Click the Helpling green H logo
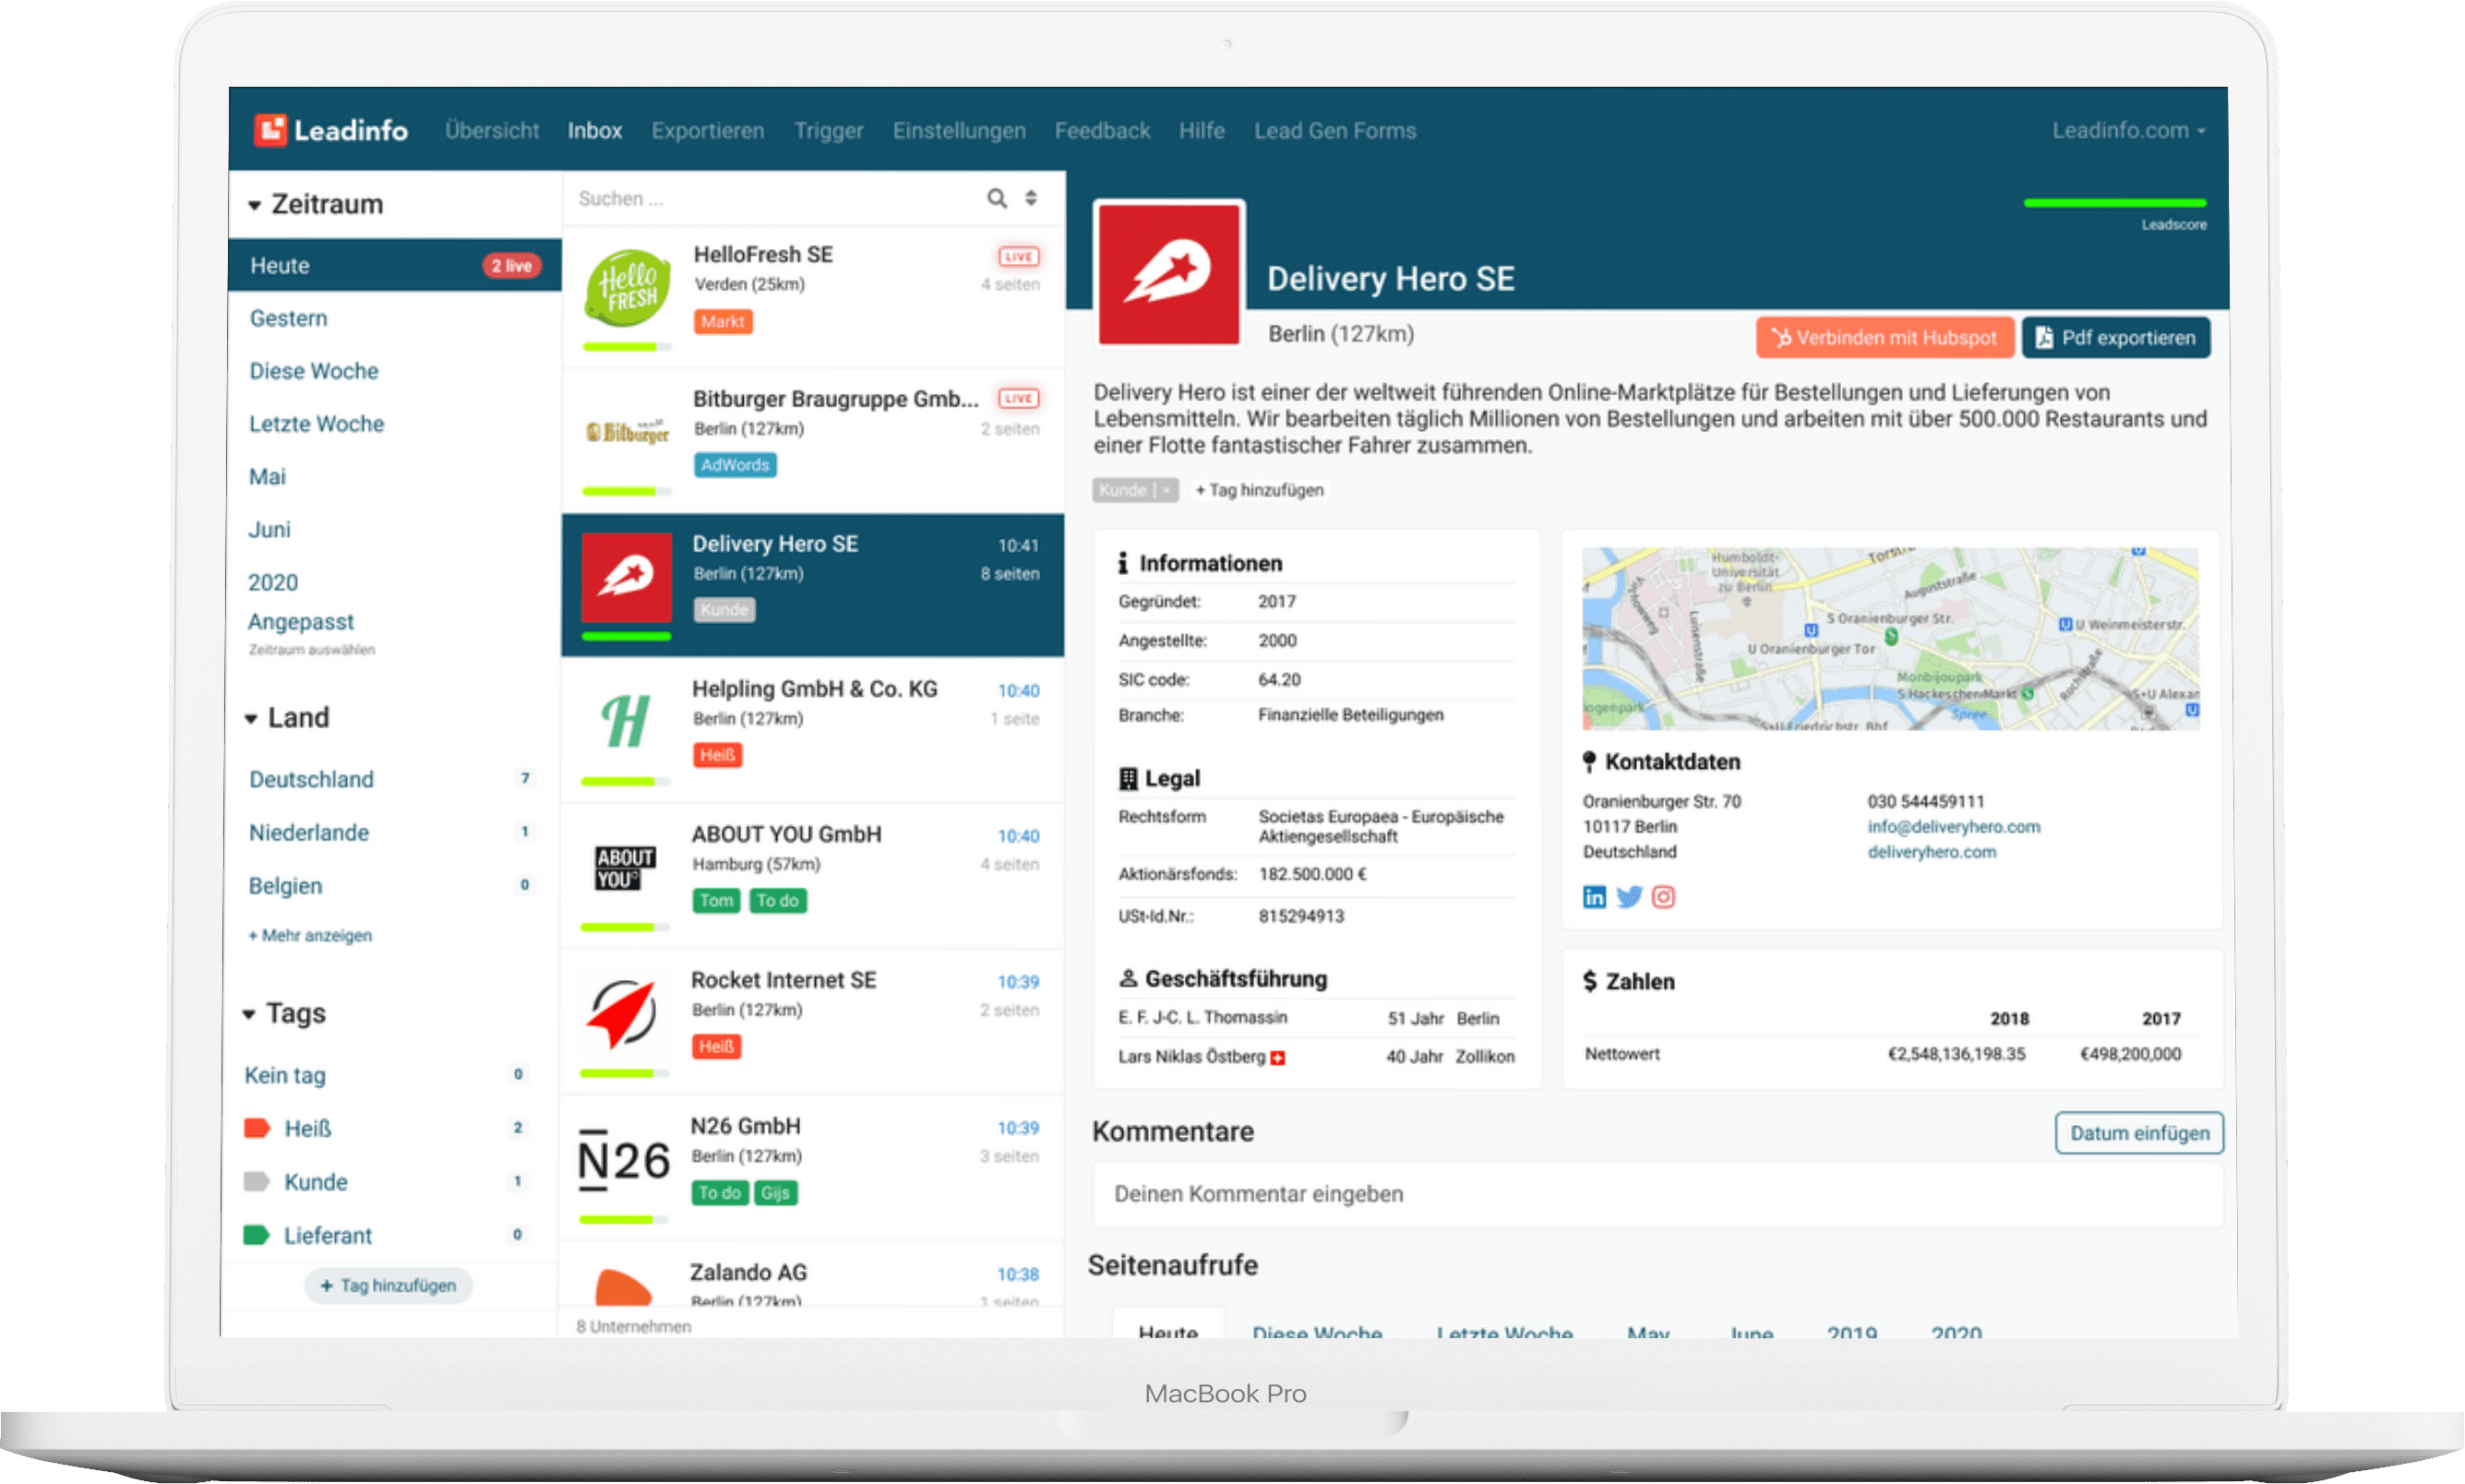The image size is (2465, 1484). (x=626, y=721)
